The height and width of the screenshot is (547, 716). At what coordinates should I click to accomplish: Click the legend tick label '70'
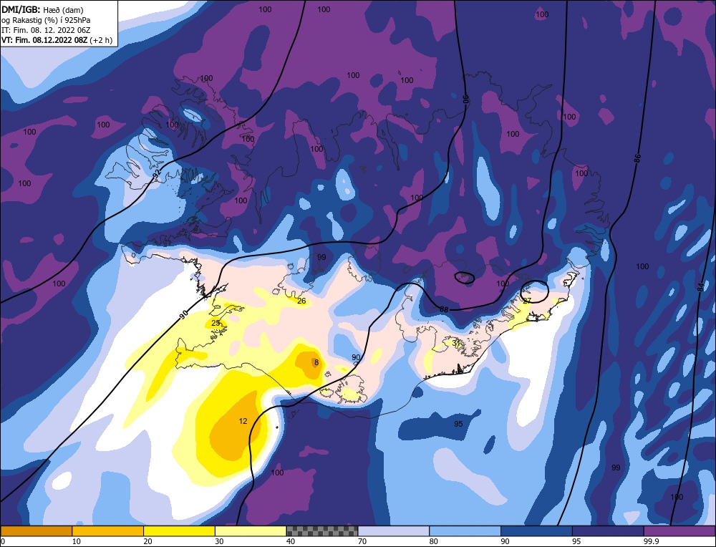362,541
